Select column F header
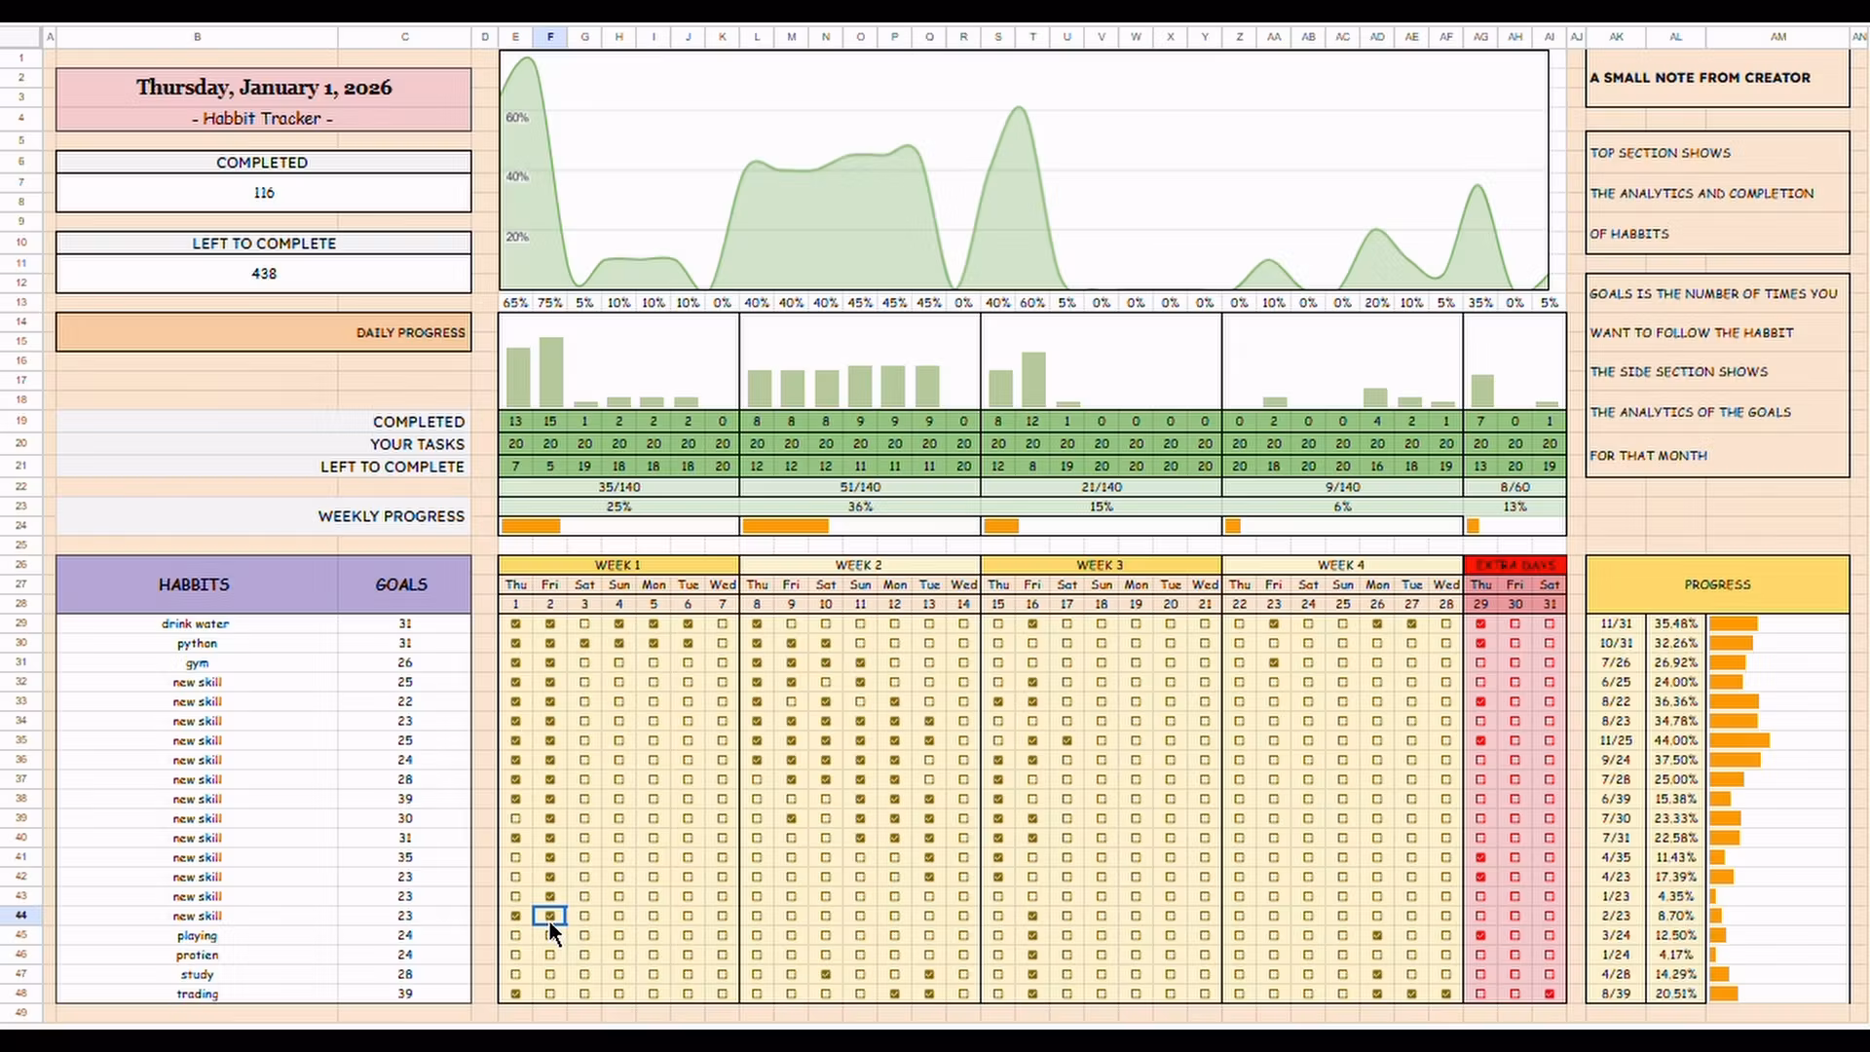1870x1052 pixels. 550,36
